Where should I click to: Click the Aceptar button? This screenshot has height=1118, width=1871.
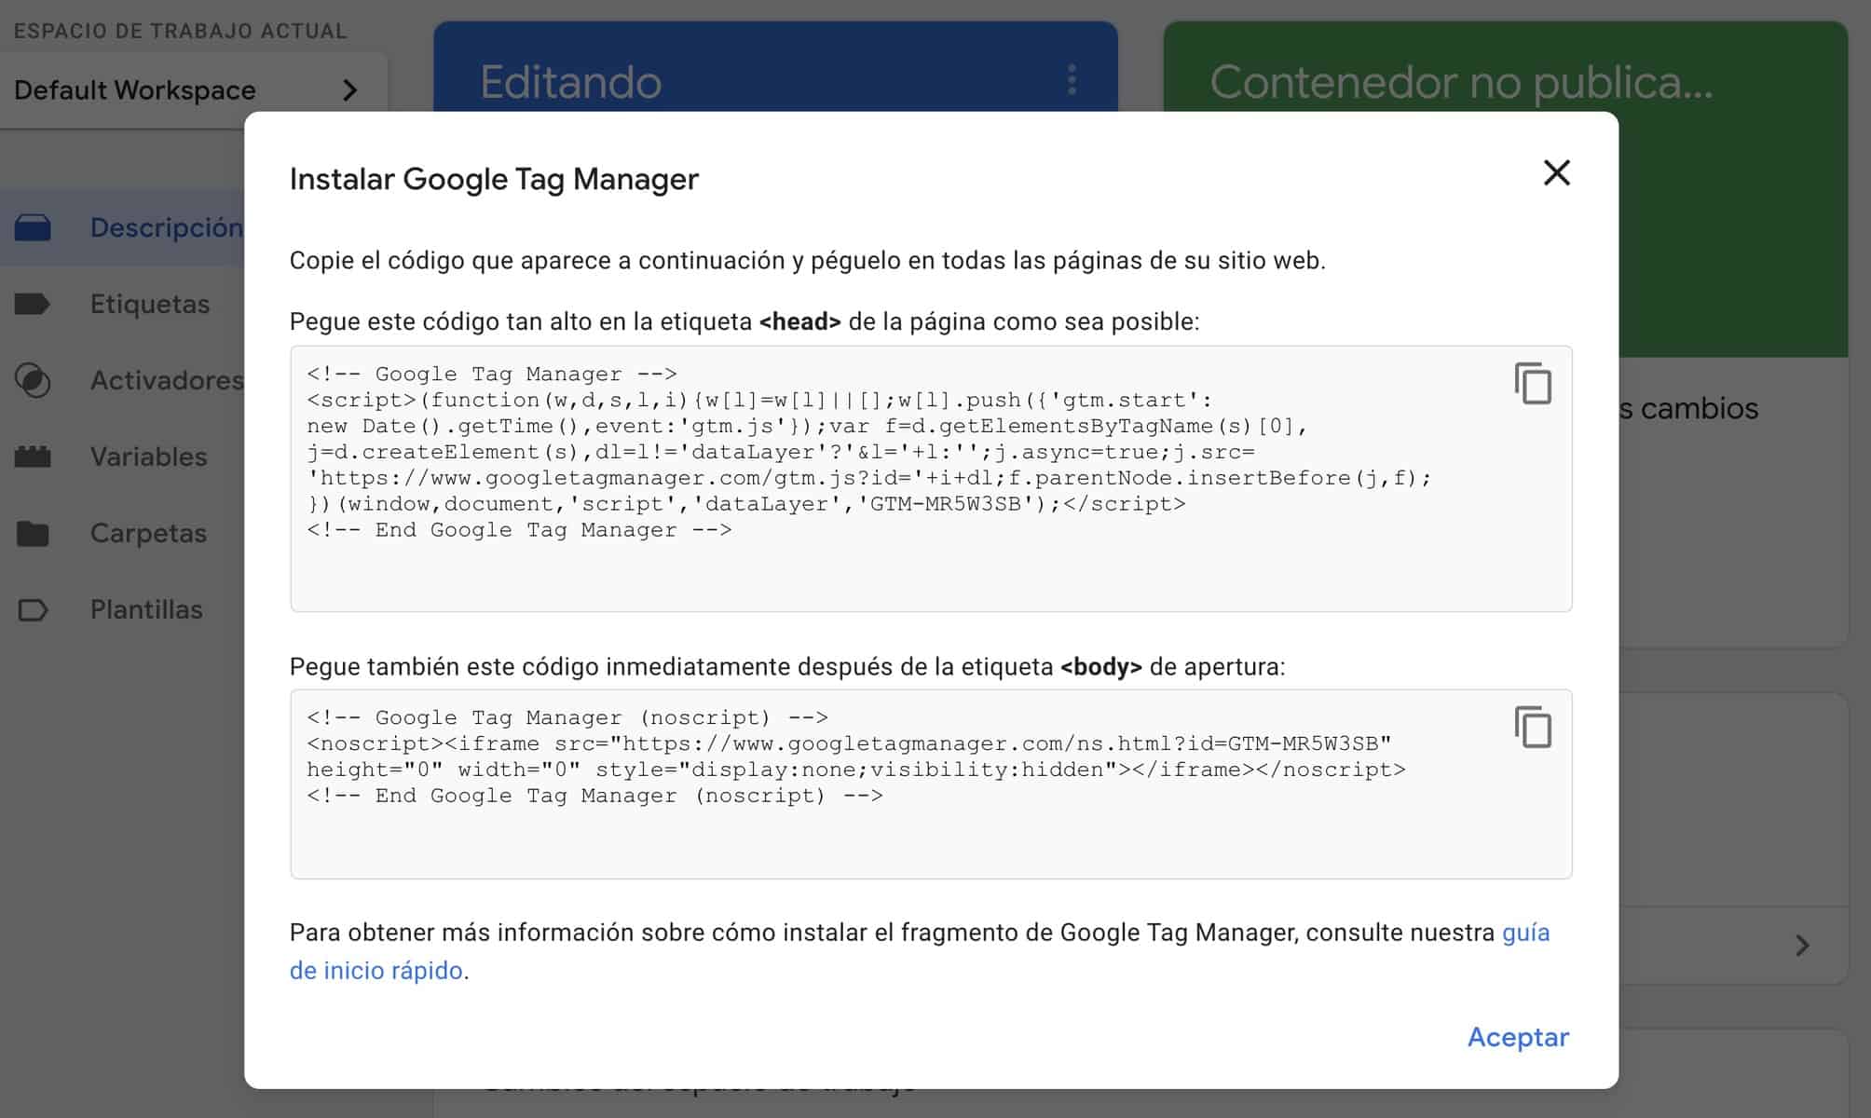coord(1518,1037)
